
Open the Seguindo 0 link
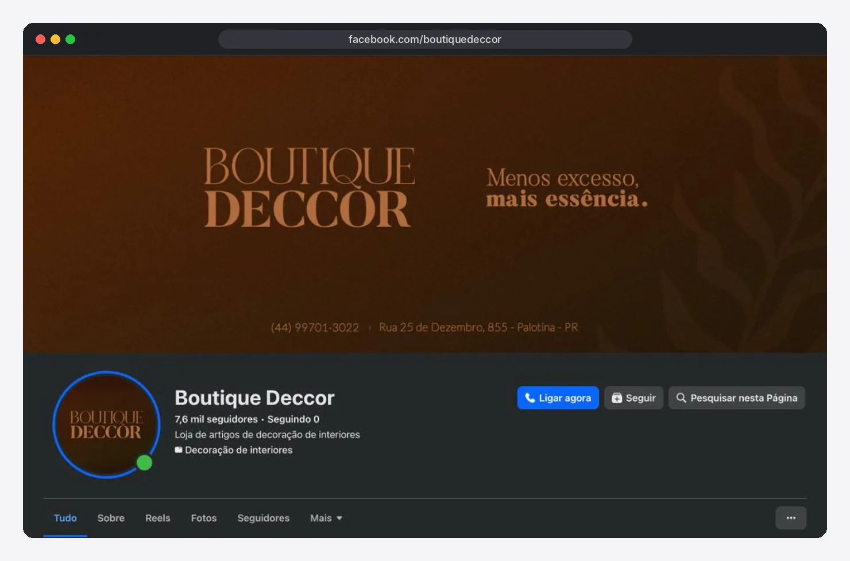pos(293,419)
